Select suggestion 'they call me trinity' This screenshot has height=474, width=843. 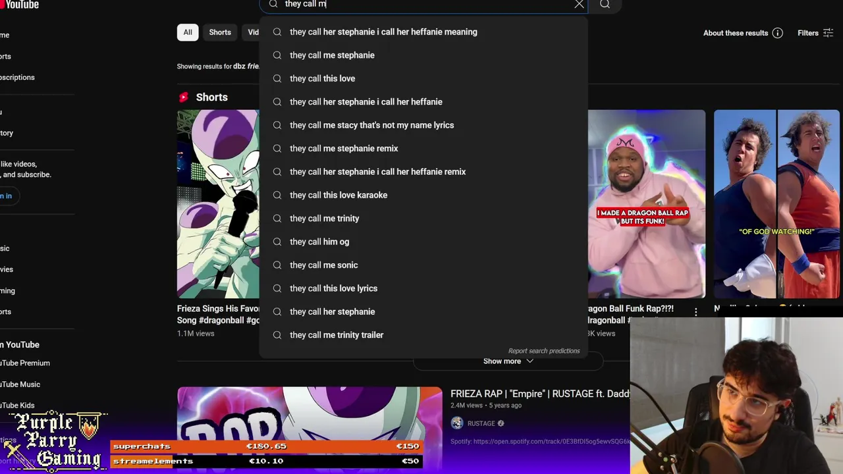(423, 219)
